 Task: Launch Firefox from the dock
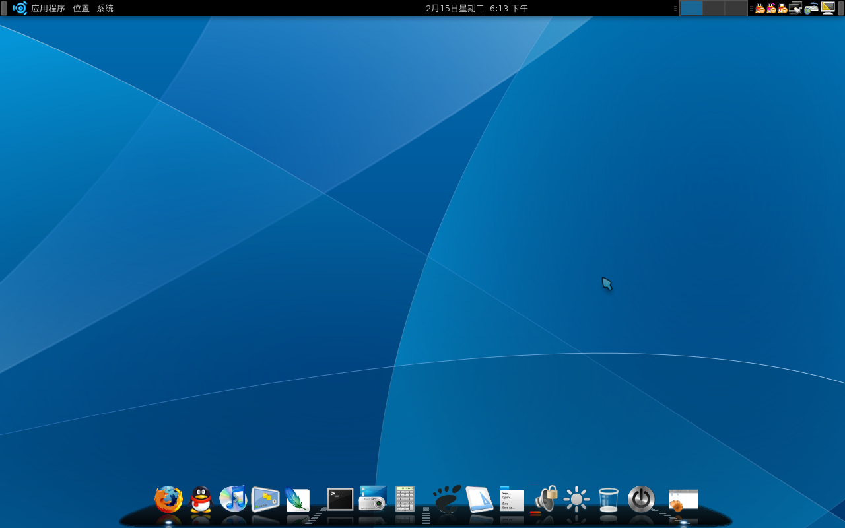(168, 500)
